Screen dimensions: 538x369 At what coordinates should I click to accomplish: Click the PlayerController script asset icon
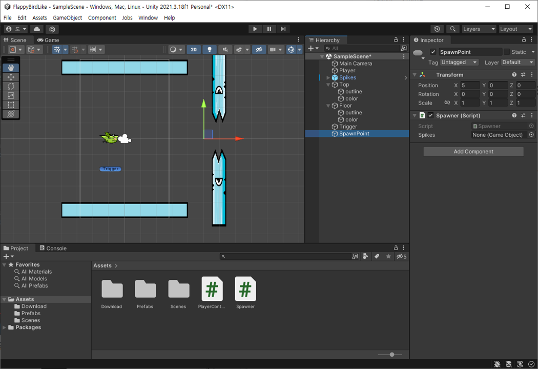click(212, 289)
